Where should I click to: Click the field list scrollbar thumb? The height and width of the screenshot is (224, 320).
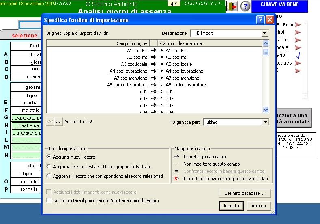pos(266,52)
